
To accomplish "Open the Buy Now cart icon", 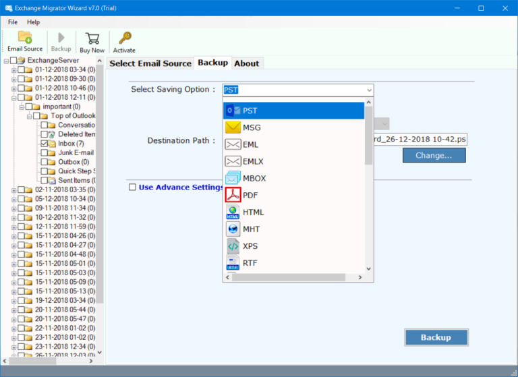I will [x=92, y=38].
